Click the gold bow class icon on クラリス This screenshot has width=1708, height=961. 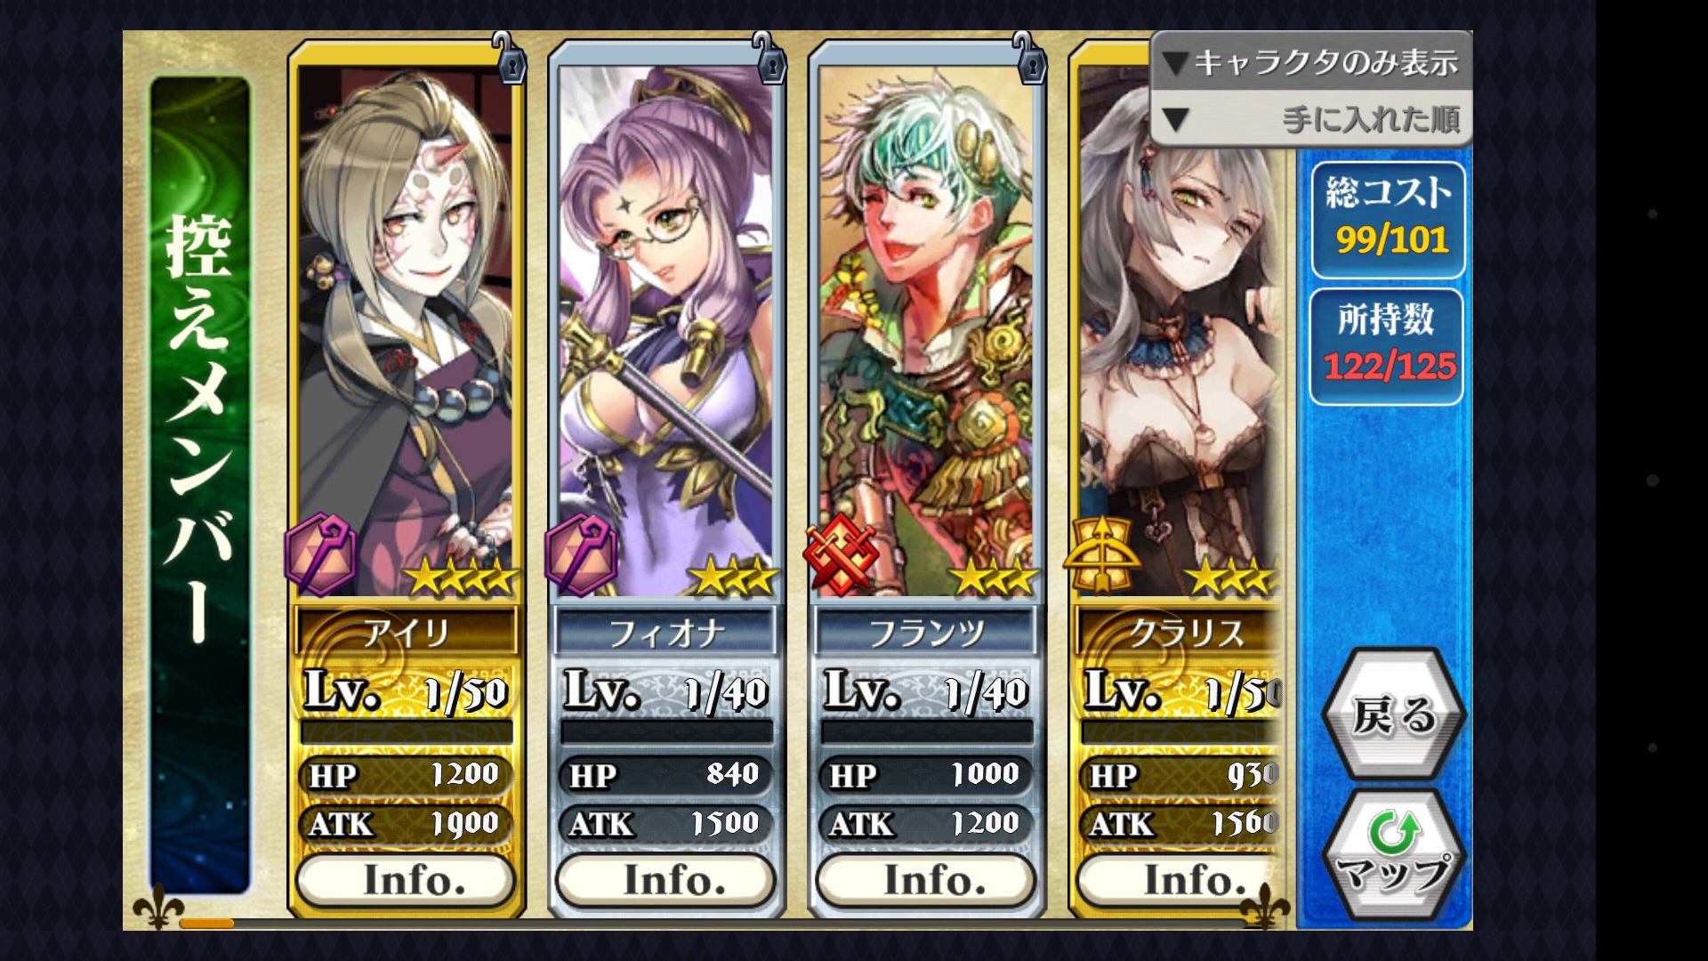pos(1101,553)
